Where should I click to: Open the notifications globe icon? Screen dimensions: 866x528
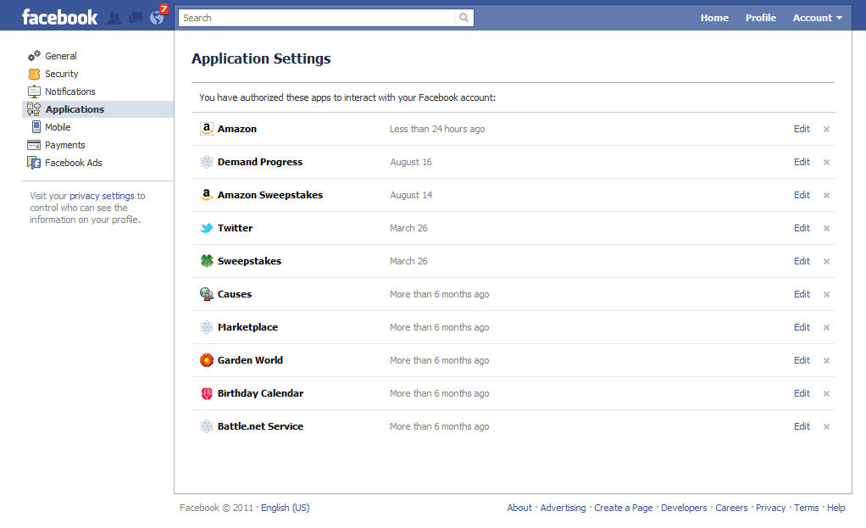pyautogui.click(x=156, y=17)
